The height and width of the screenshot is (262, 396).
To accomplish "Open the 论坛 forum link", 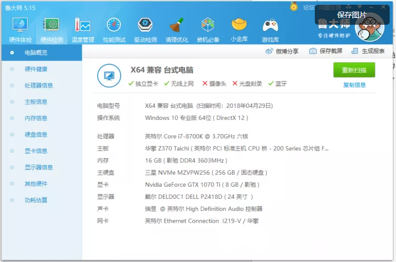I will [x=309, y=7].
